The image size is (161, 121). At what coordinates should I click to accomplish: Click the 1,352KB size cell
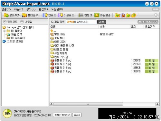[136, 71]
